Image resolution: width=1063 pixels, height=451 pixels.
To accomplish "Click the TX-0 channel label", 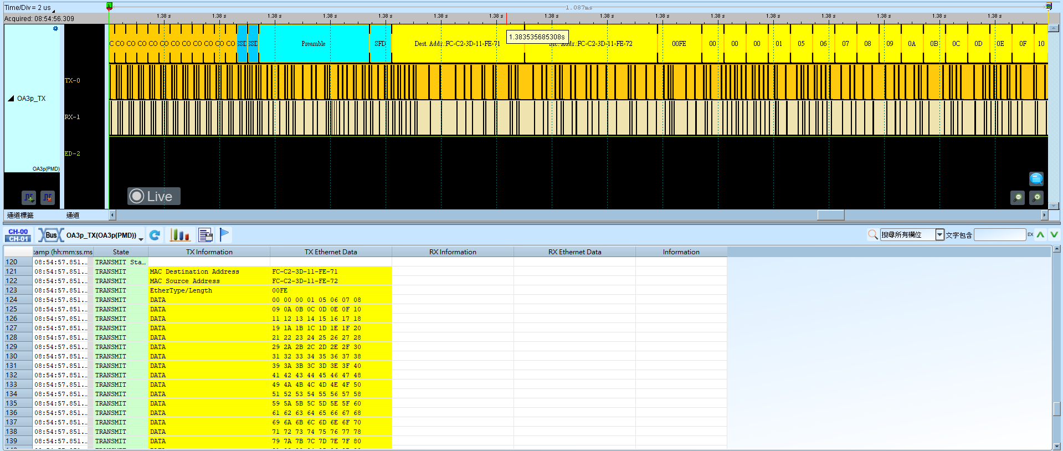I will coord(73,80).
